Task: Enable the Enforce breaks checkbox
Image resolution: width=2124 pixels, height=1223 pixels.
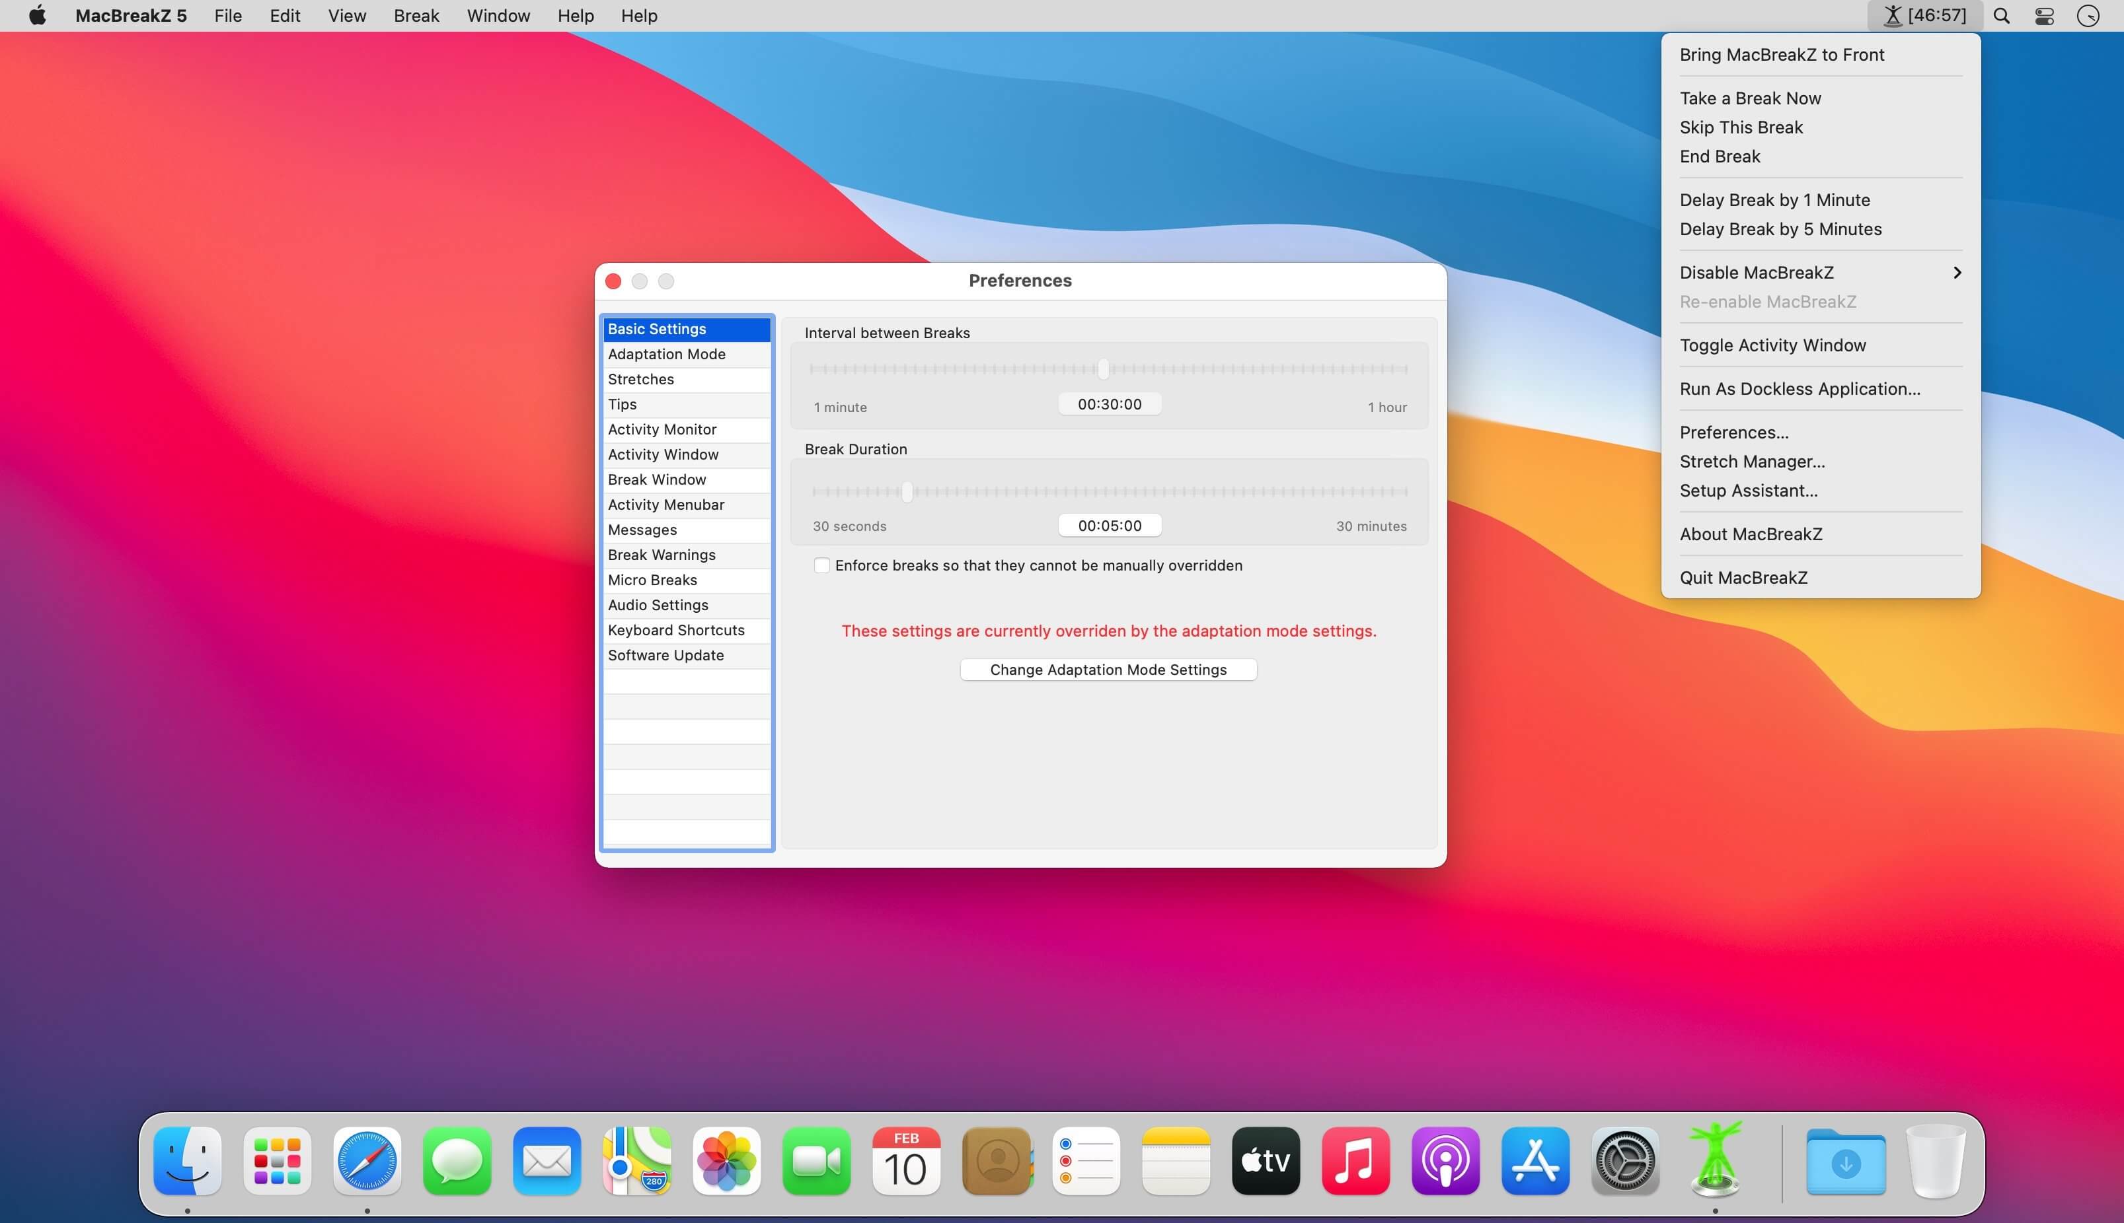Action: click(x=821, y=565)
